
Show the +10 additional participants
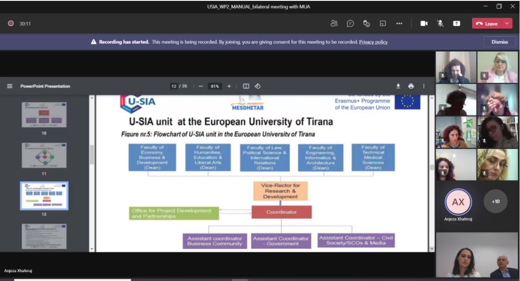click(496, 201)
